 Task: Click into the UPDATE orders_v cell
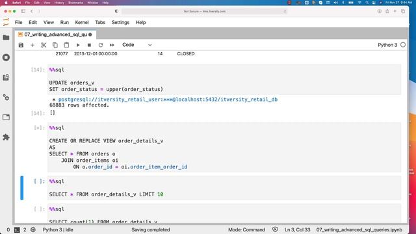[224, 79]
